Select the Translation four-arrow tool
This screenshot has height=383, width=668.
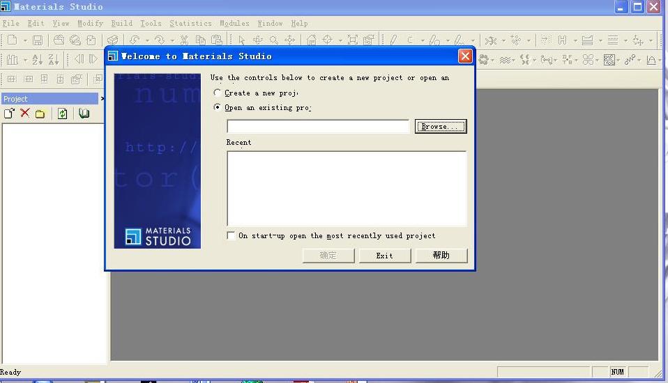(290, 40)
